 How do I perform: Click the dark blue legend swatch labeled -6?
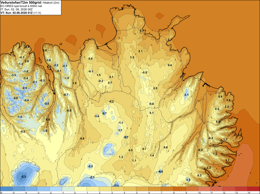click(x=6, y=189)
